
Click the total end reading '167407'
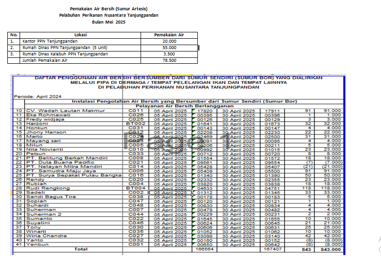point(272,249)
